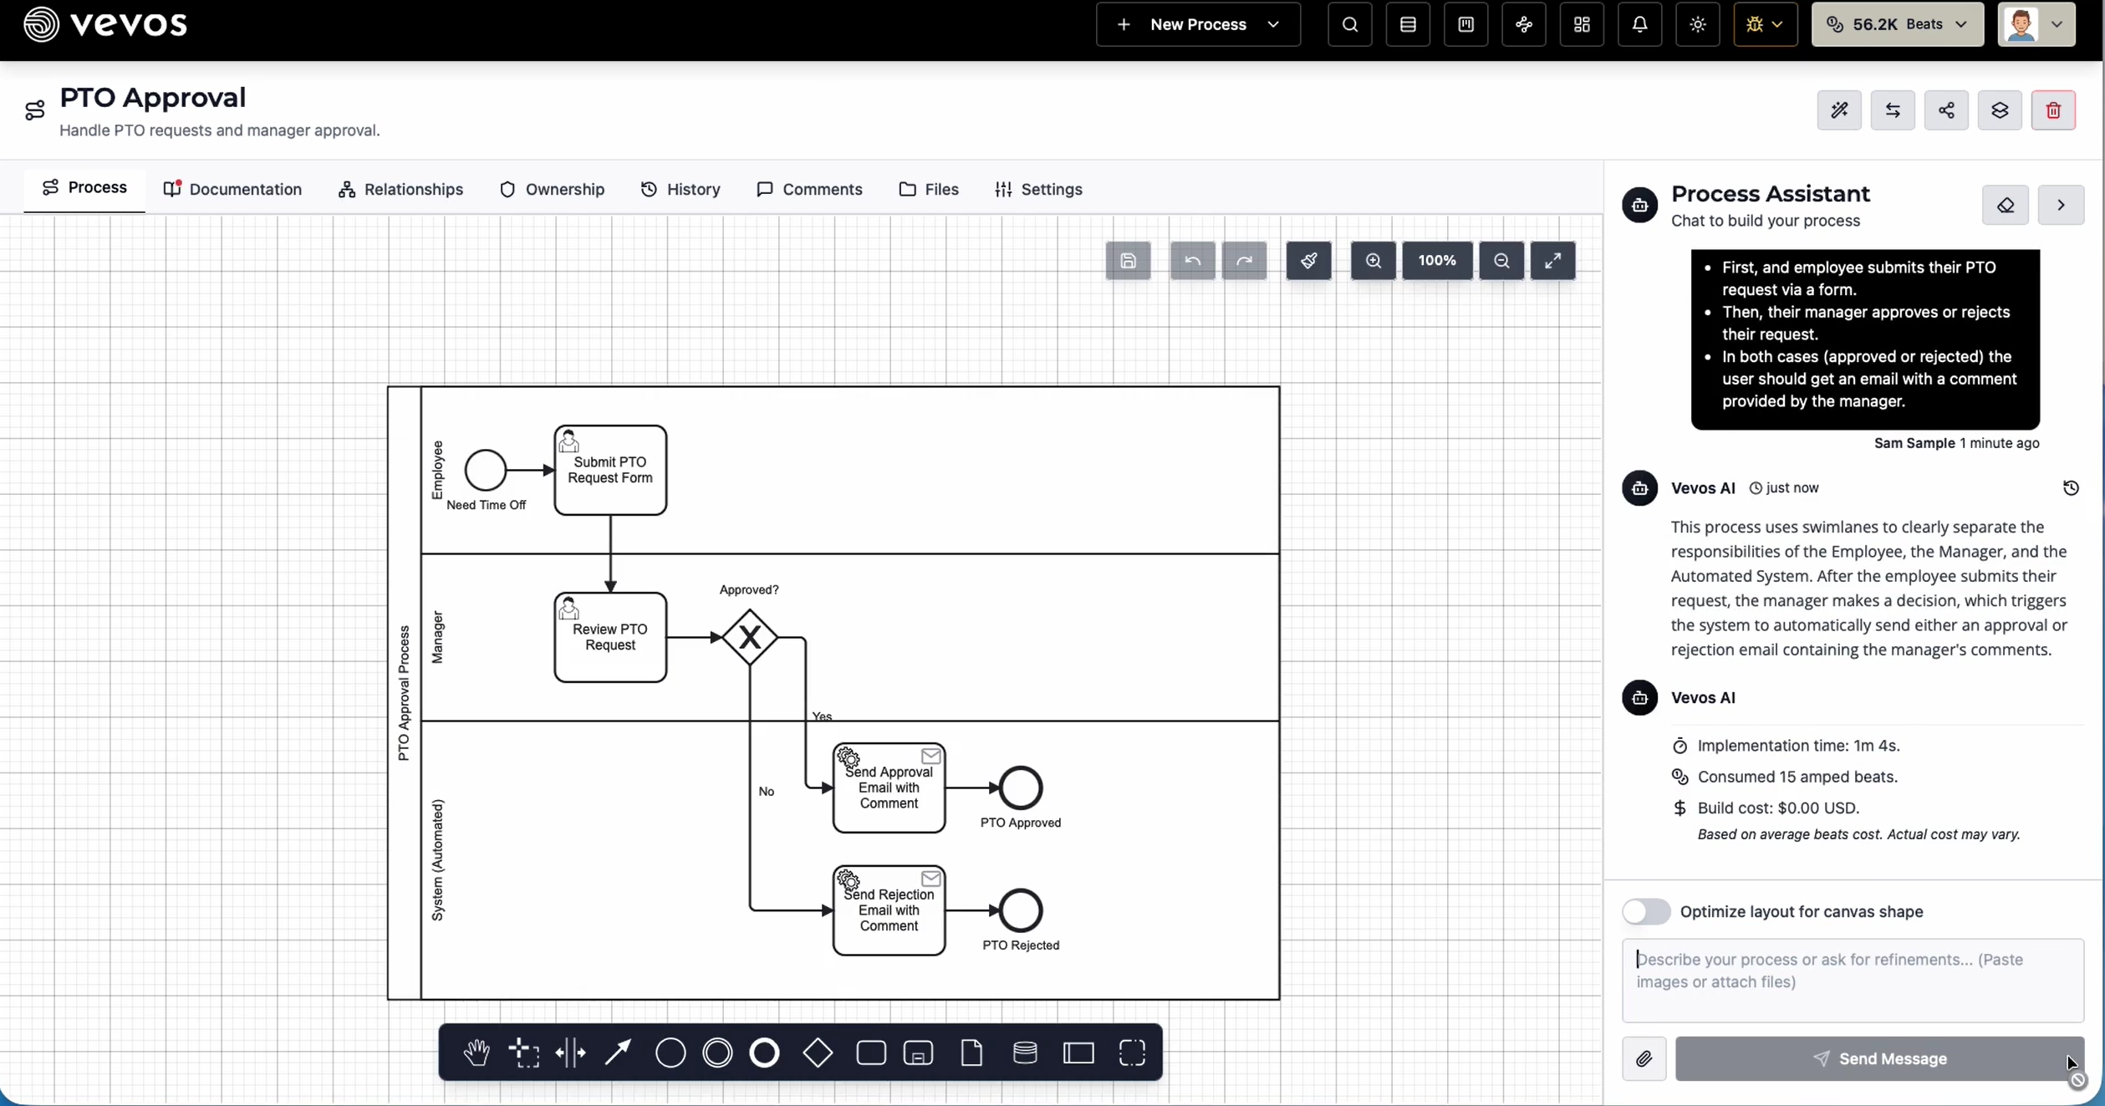Select the Review PTO Request task
This screenshot has height=1106, width=2105.
tap(610, 637)
